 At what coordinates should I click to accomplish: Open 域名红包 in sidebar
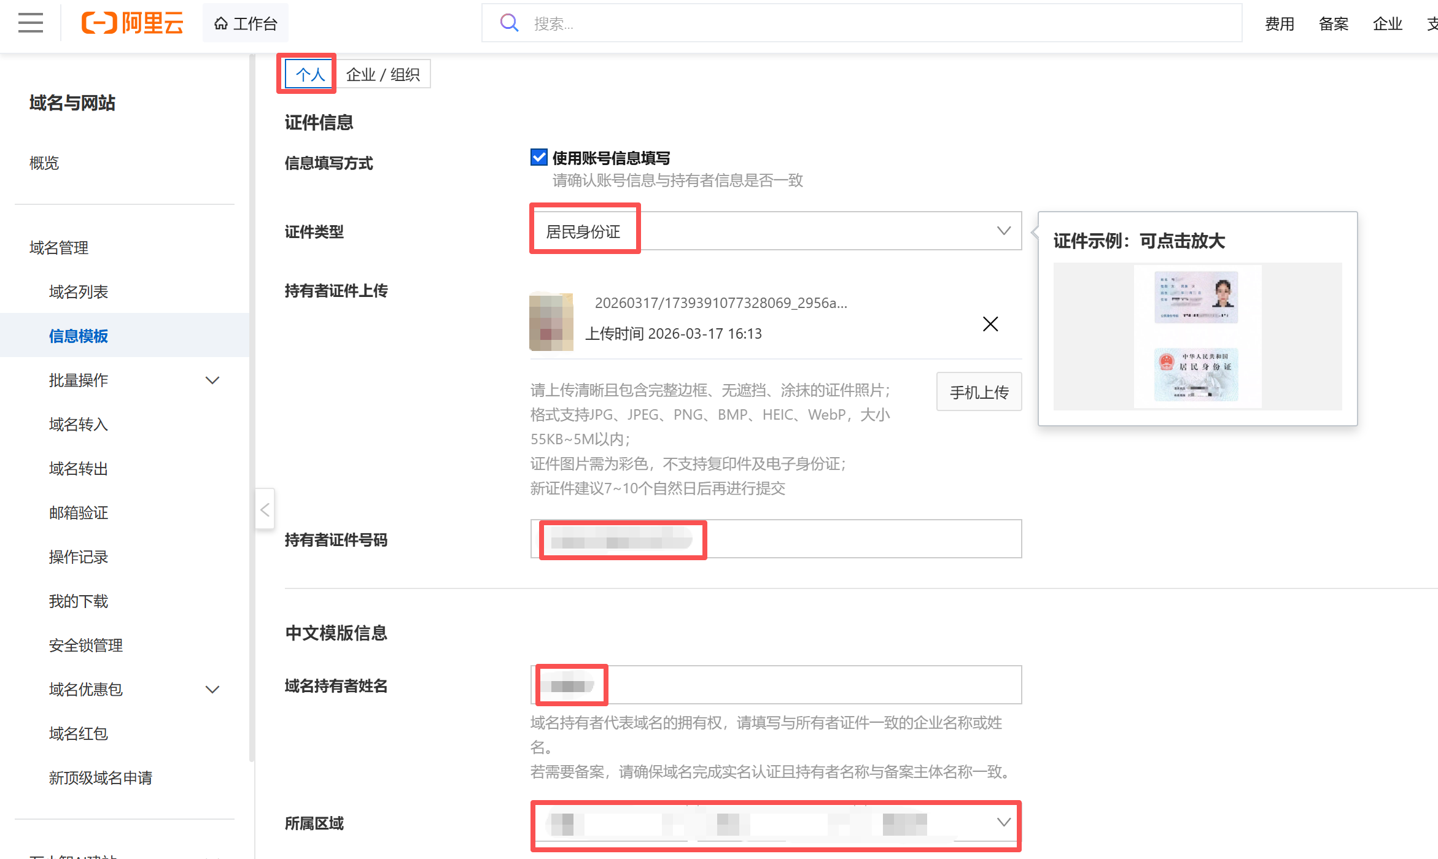[x=79, y=734]
